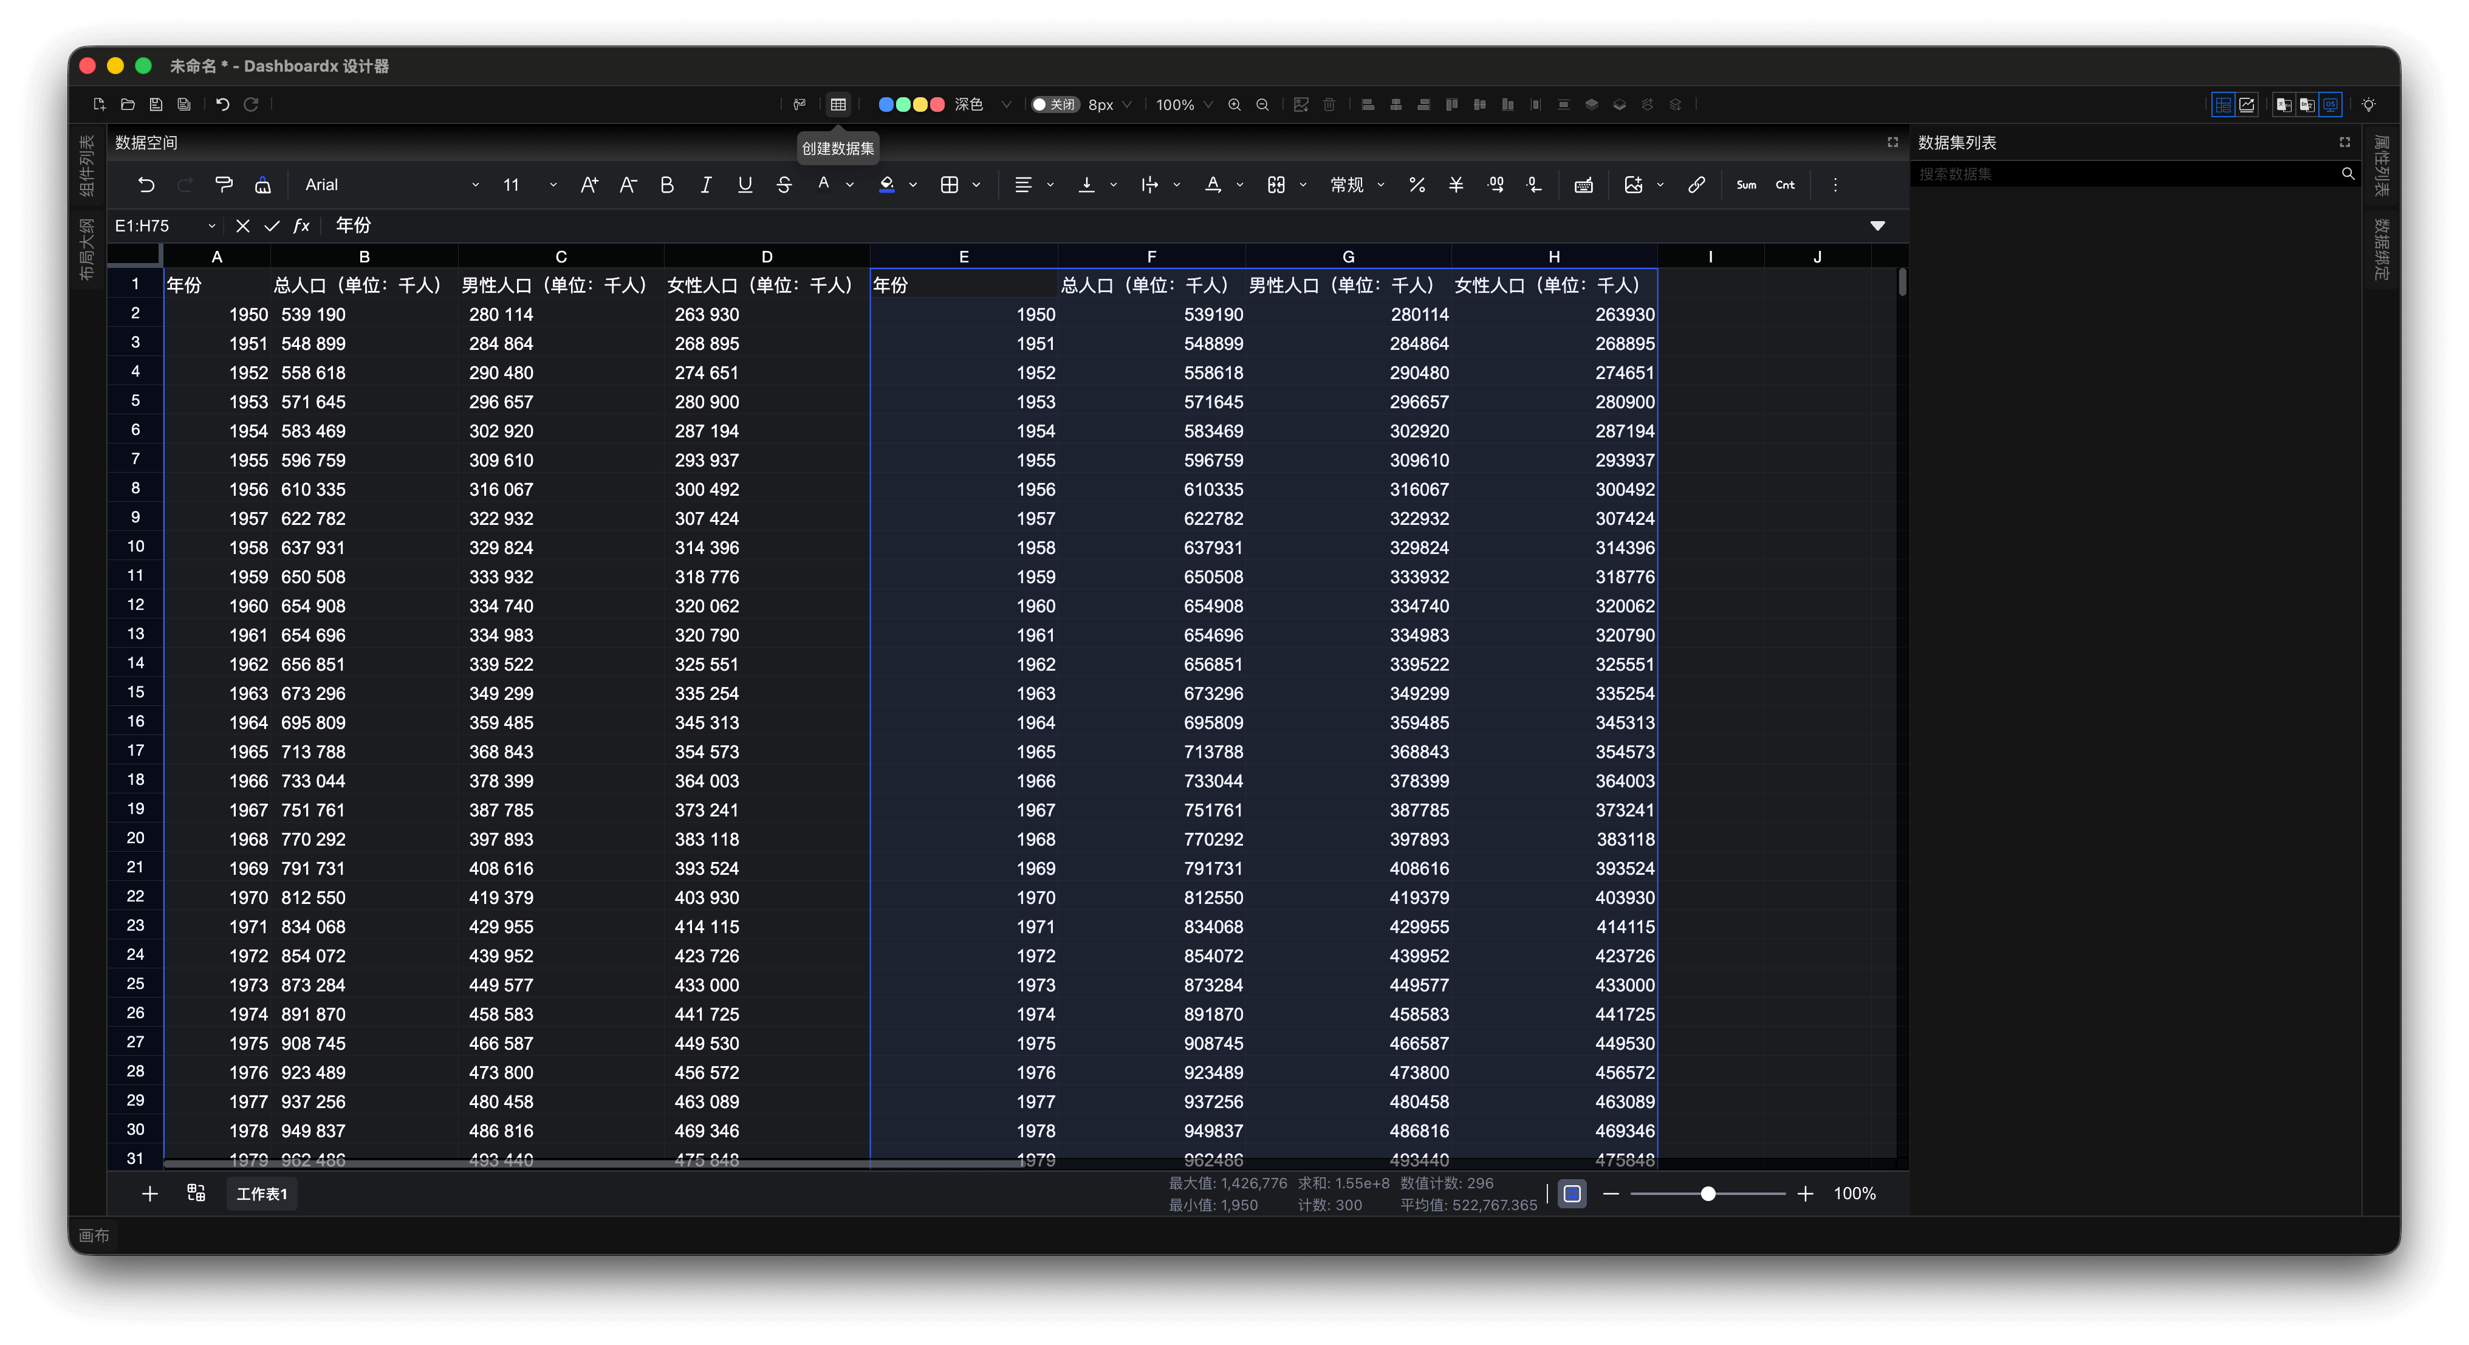The height and width of the screenshot is (1345, 2469).
Task: Apply percent number format
Action: pyautogui.click(x=1417, y=185)
